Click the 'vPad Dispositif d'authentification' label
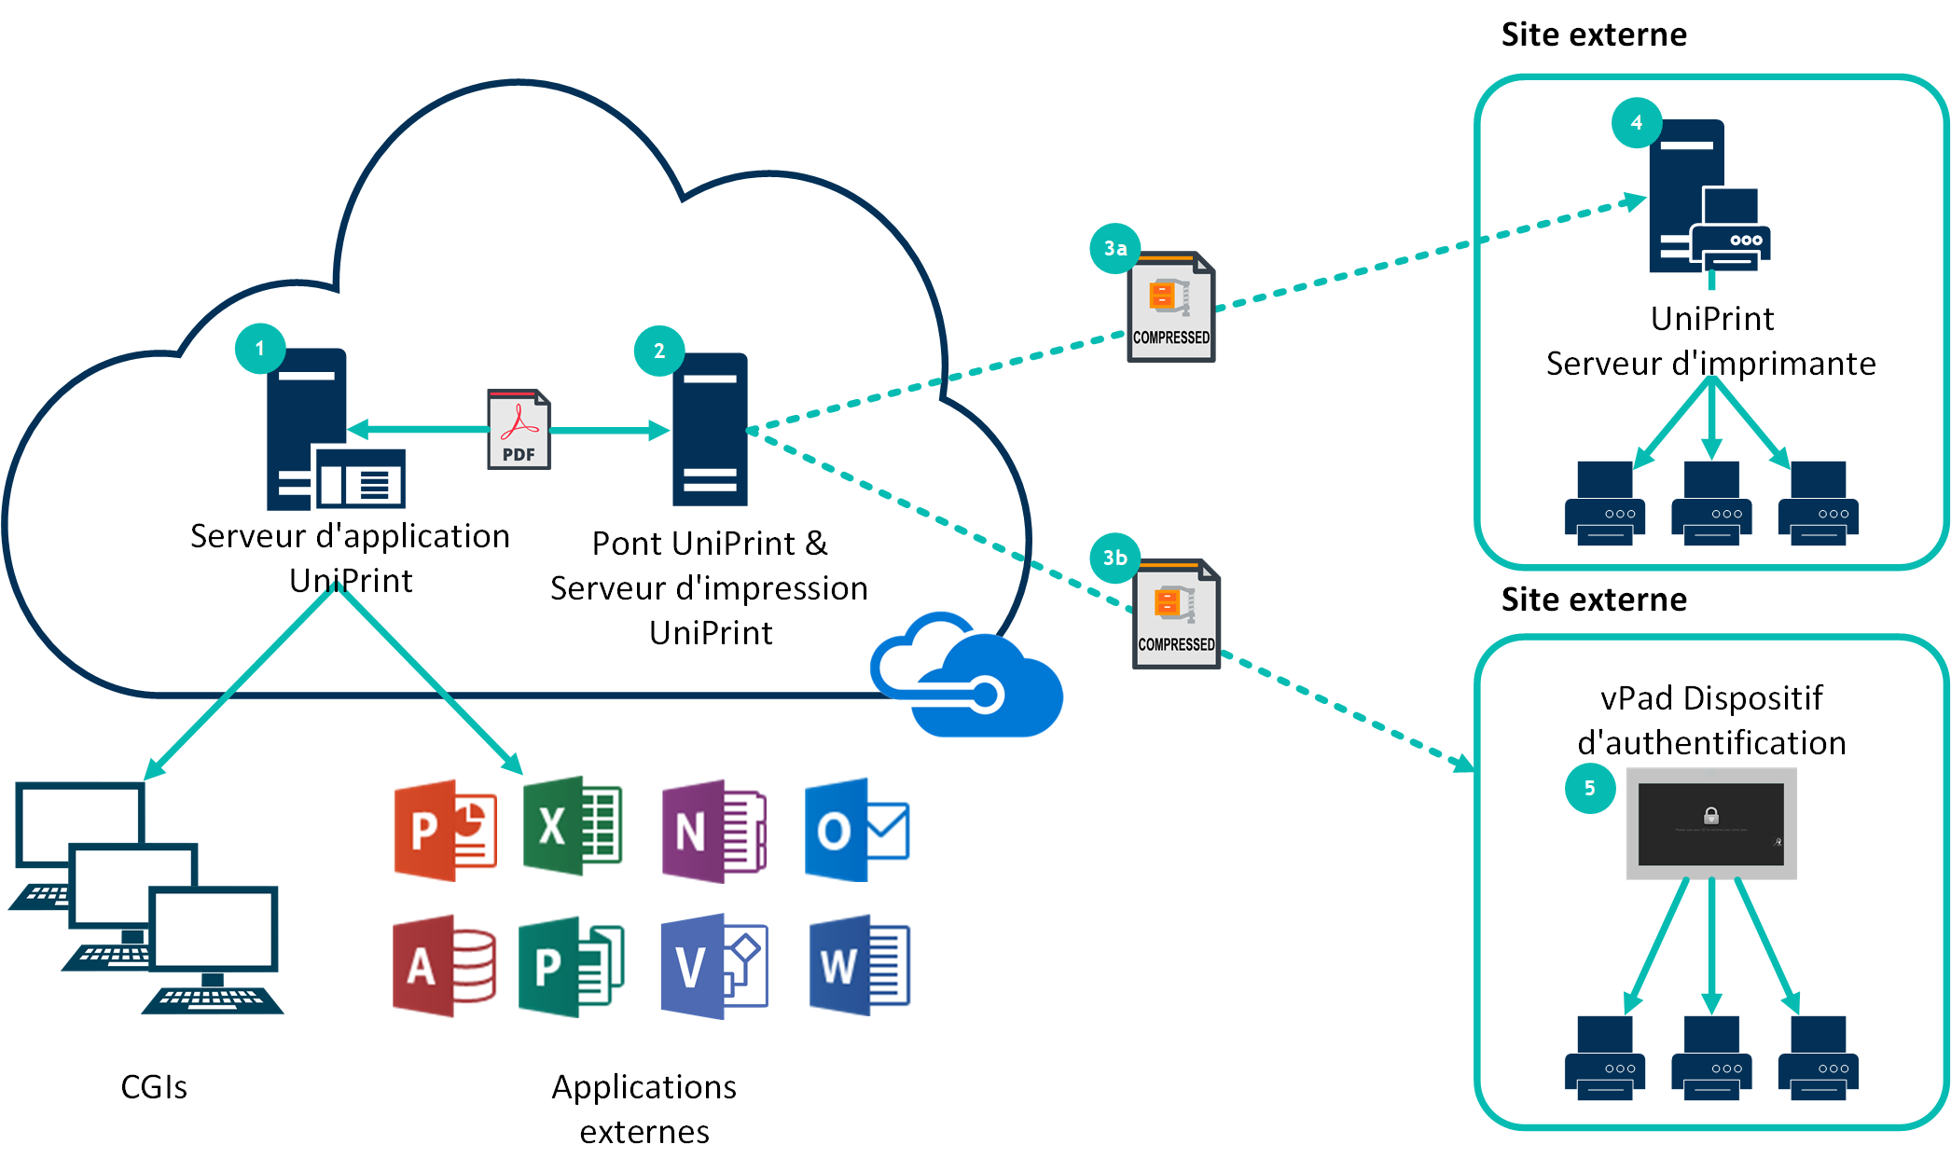 1711,721
